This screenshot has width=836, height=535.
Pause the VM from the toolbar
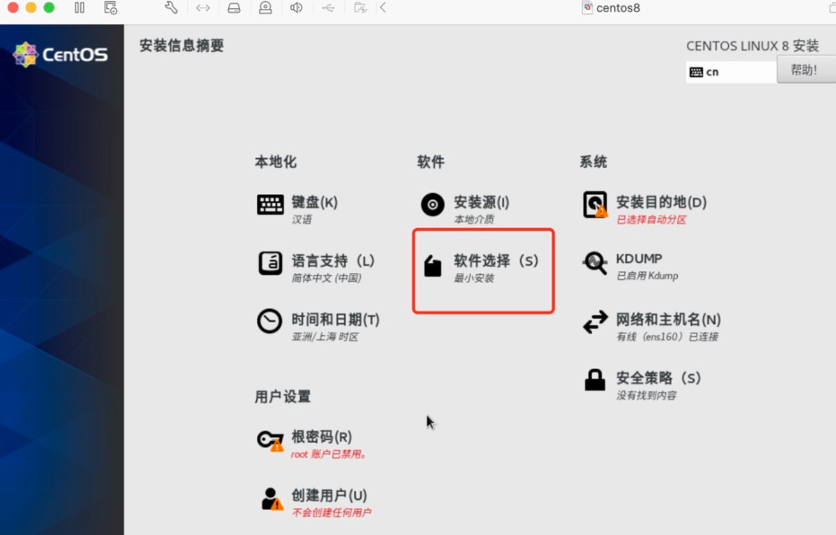[79, 8]
